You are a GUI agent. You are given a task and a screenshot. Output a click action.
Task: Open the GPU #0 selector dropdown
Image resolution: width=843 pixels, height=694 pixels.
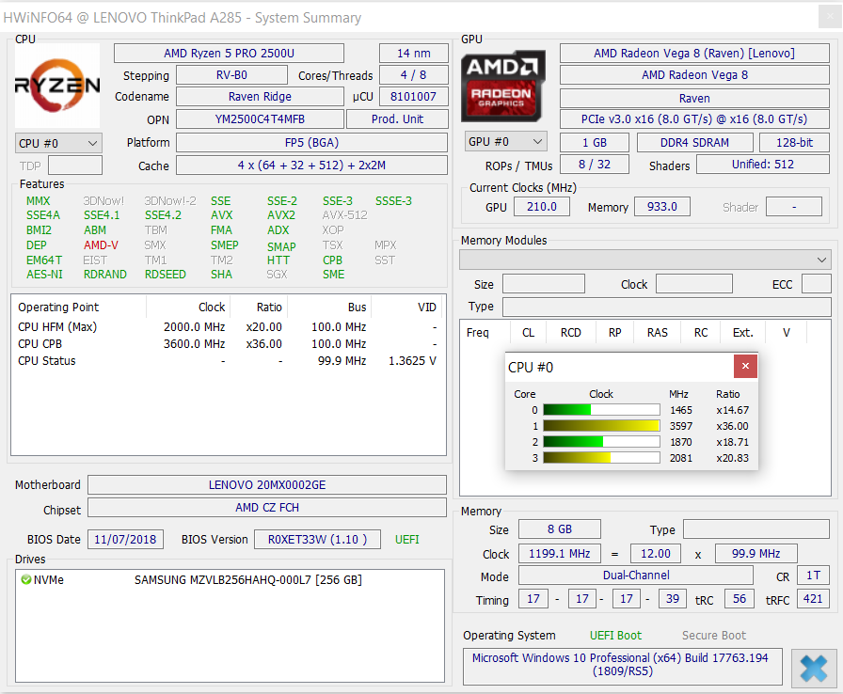coord(505,142)
